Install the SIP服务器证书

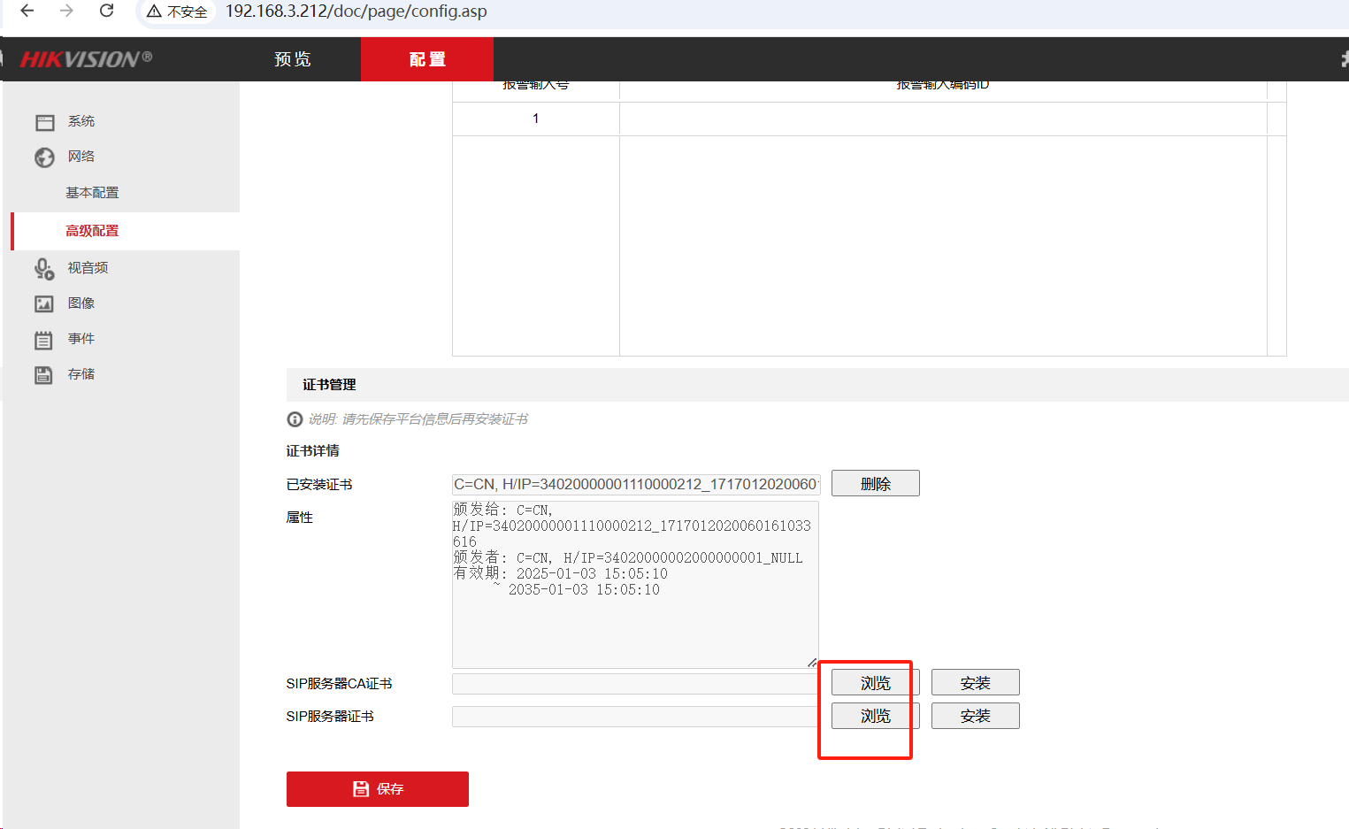[x=975, y=716]
